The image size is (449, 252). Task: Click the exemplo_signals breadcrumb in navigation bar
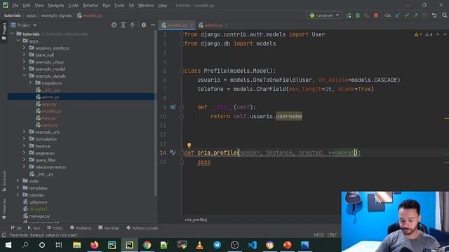coord(56,15)
